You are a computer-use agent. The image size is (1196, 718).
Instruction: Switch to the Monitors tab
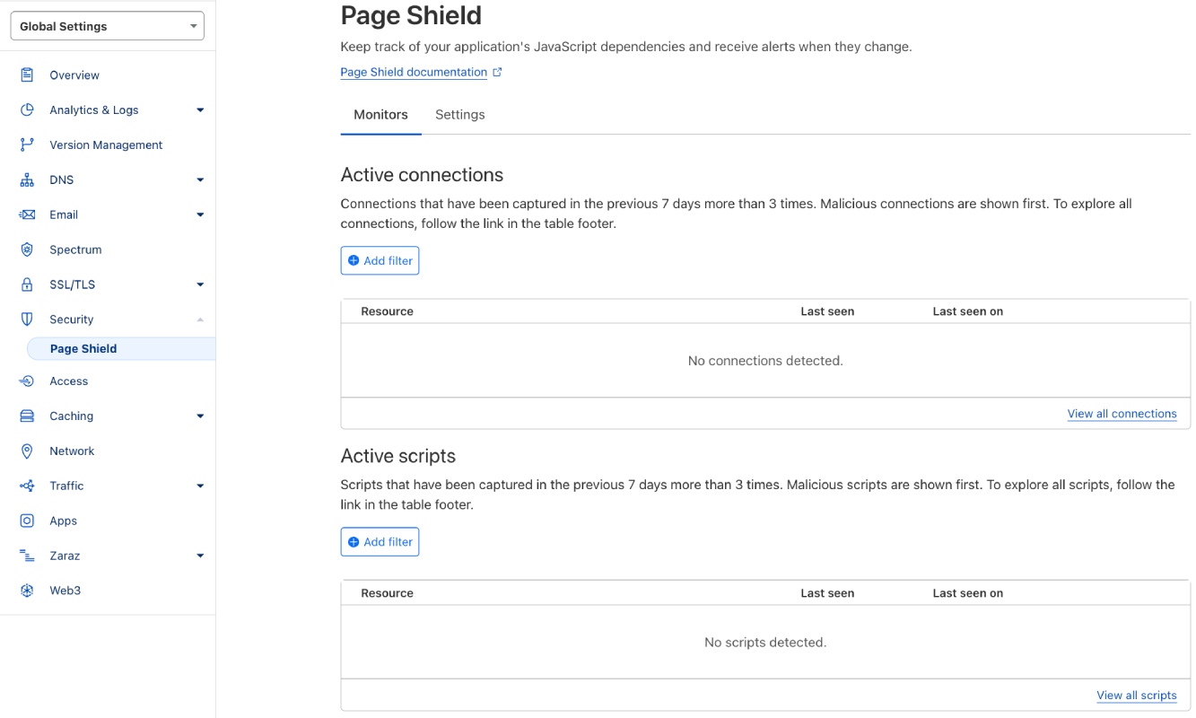click(380, 115)
